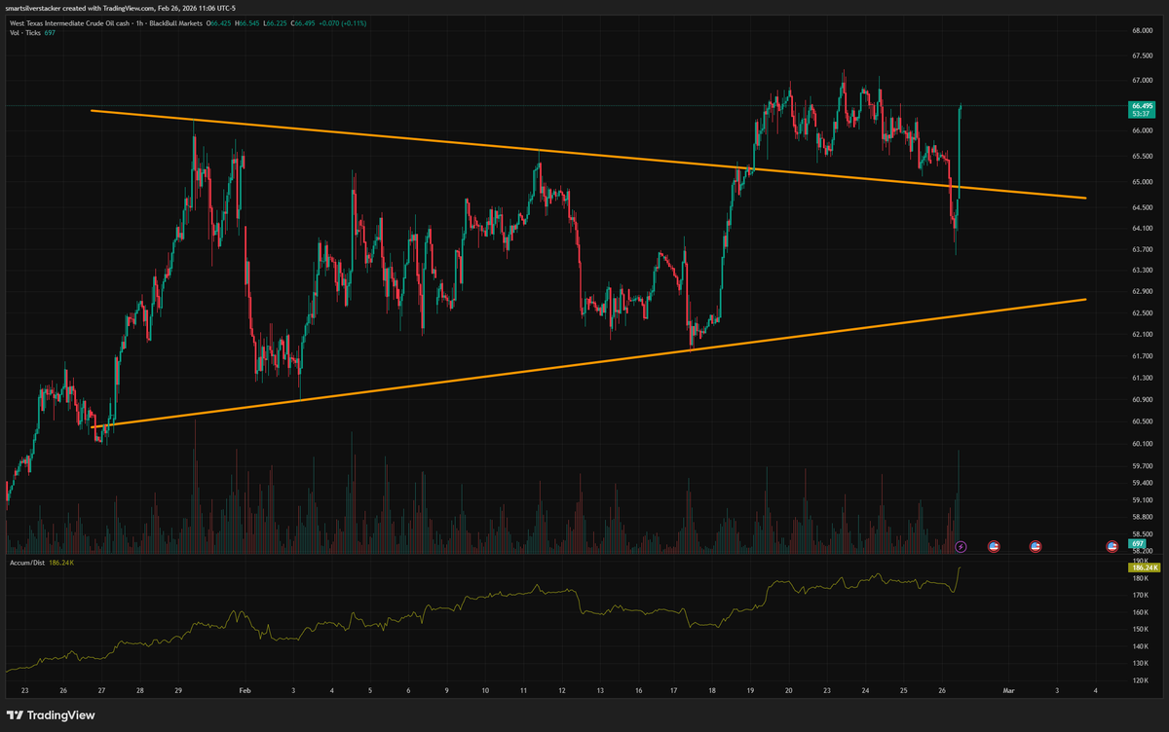Screen dimensions: 1169x732
Task: Click the smartsilverstacker created with TradingView.com caption
Action: (x=121, y=9)
